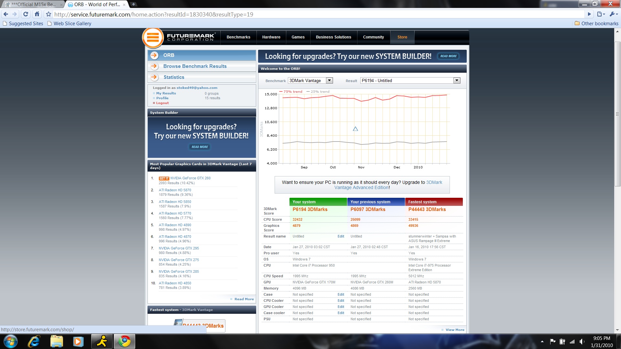The height and width of the screenshot is (349, 621).
Task: Open NVIDIA GeForce GTX 295 link
Action: pyautogui.click(x=179, y=249)
